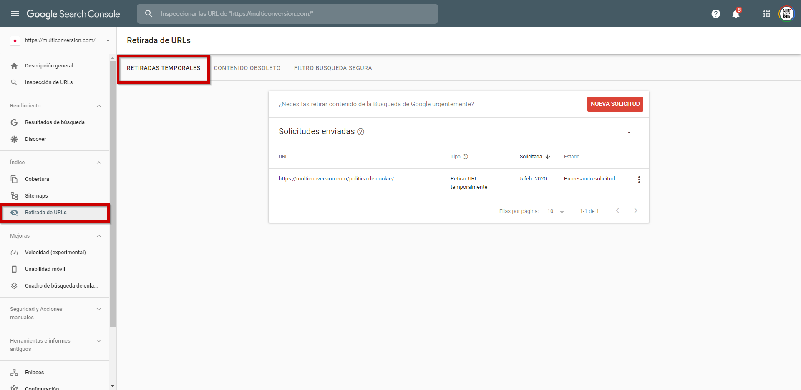Click the Estado column header

572,157
